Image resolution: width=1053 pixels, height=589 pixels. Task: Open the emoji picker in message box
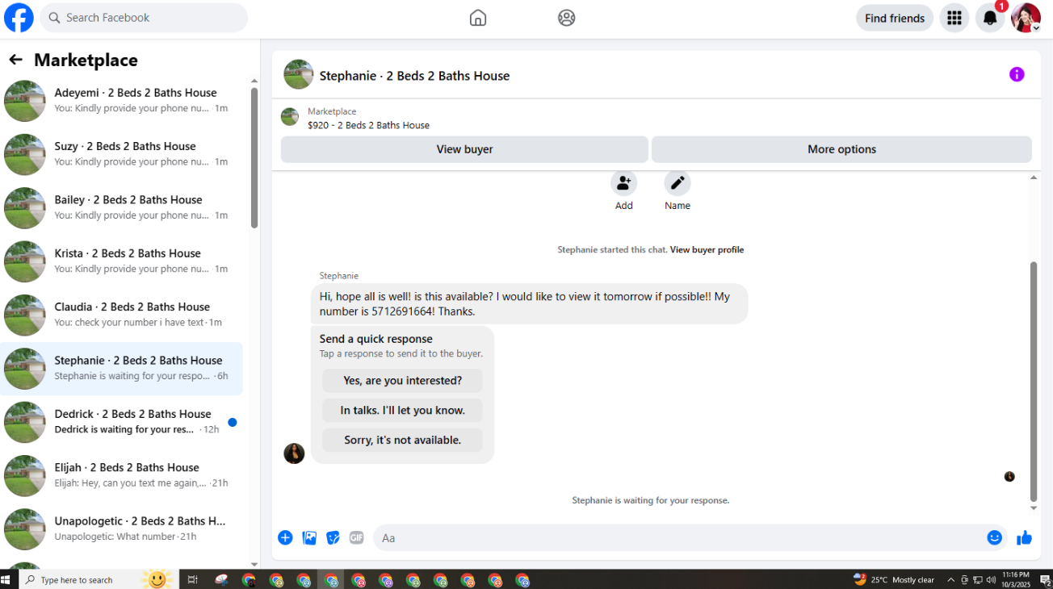[995, 537]
